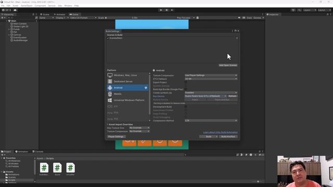This screenshot has width=333, height=187.
Task: Switch to the Console tab
Action: (x=38, y=152)
